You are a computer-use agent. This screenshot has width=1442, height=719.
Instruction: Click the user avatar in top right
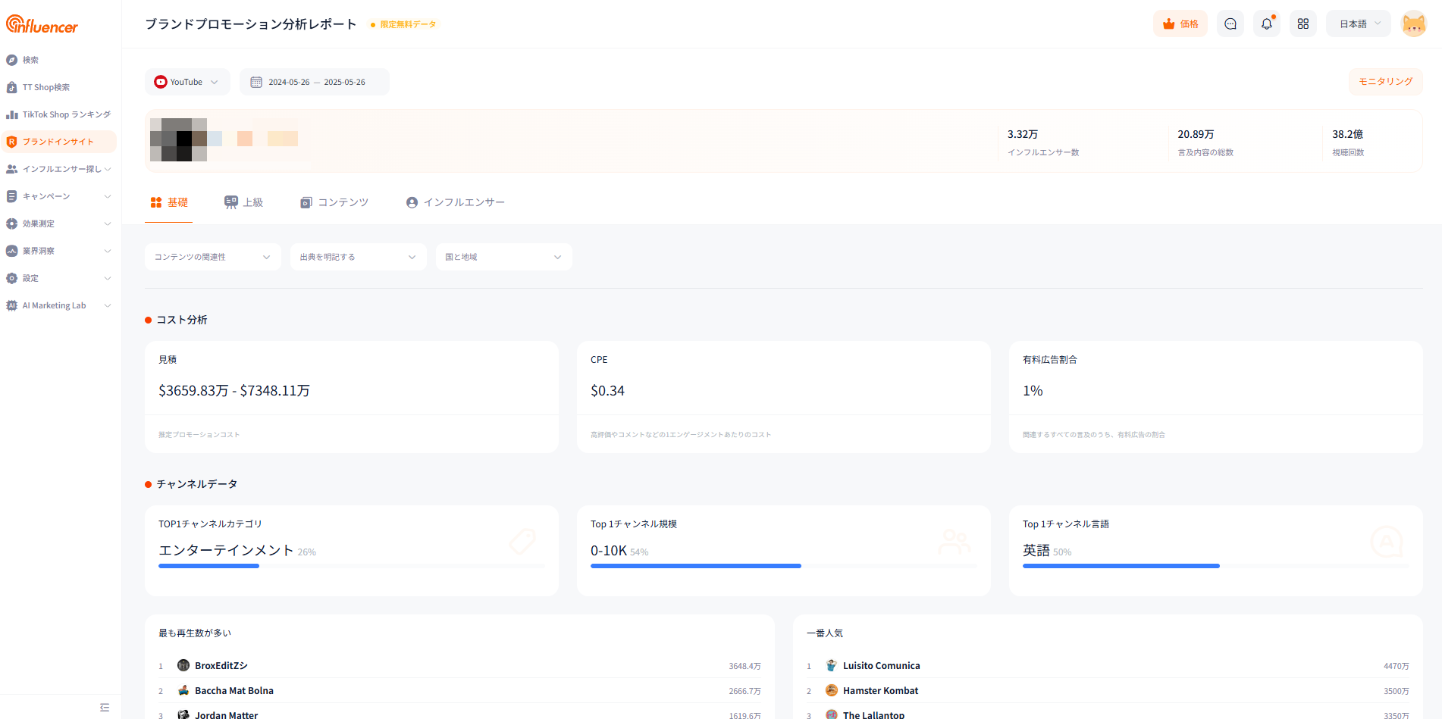tap(1413, 24)
